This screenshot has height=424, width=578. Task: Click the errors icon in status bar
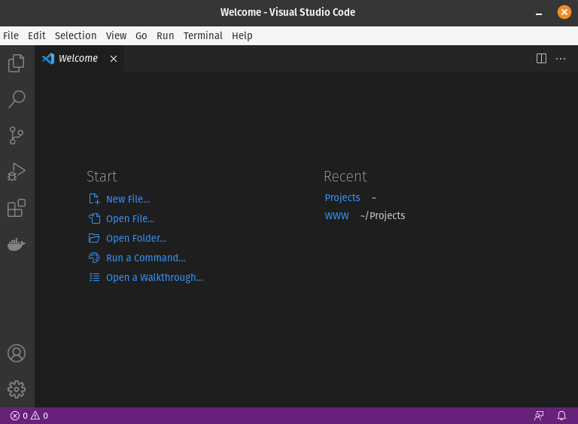[x=15, y=416]
